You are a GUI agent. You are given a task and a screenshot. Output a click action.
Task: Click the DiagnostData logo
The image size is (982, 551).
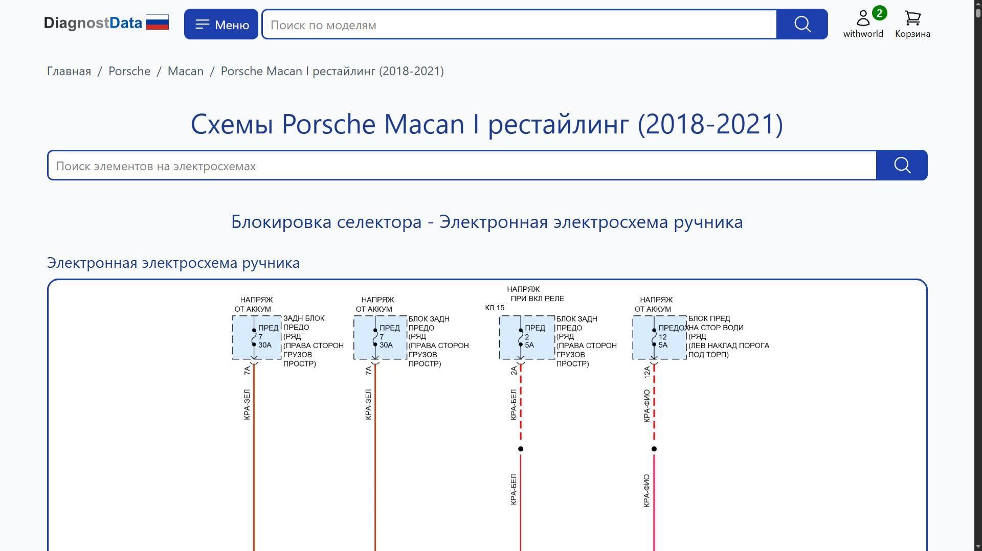(x=93, y=23)
